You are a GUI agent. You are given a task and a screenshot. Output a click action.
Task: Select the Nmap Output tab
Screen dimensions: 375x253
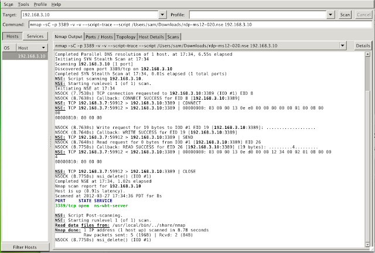coord(69,36)
